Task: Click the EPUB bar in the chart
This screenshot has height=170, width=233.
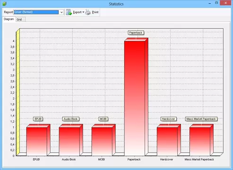Action: 37,142
